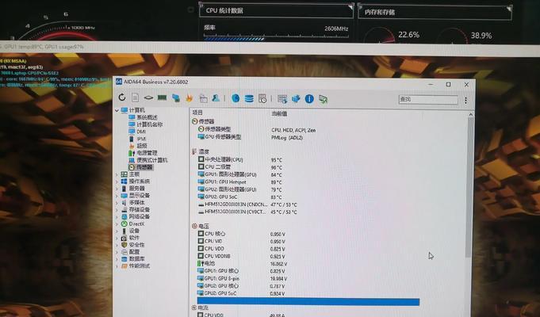Open the three-dot menu beside search
The width and height of the screenshot is (540, 317).
pos(465,100)
